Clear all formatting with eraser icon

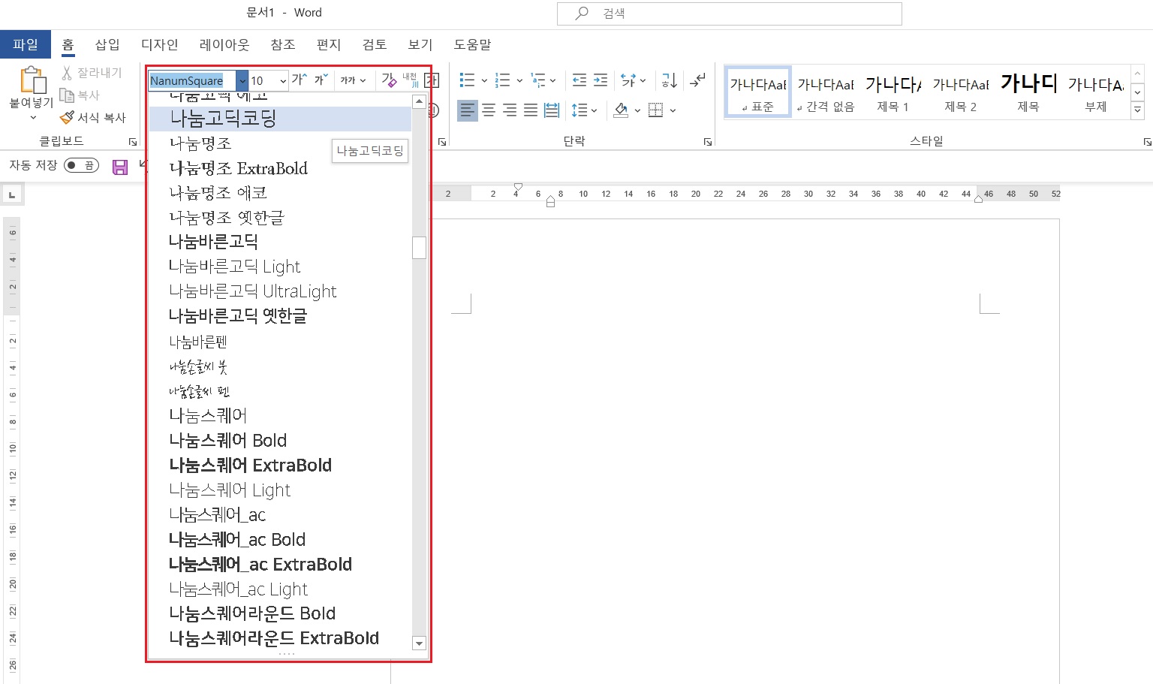(388, 80)
